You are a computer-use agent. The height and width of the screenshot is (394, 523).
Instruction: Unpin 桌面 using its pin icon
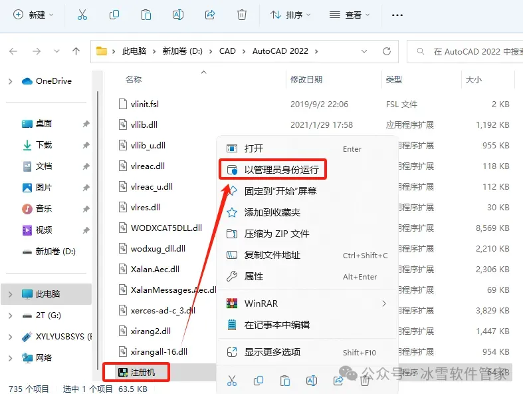tap(86, 124)
